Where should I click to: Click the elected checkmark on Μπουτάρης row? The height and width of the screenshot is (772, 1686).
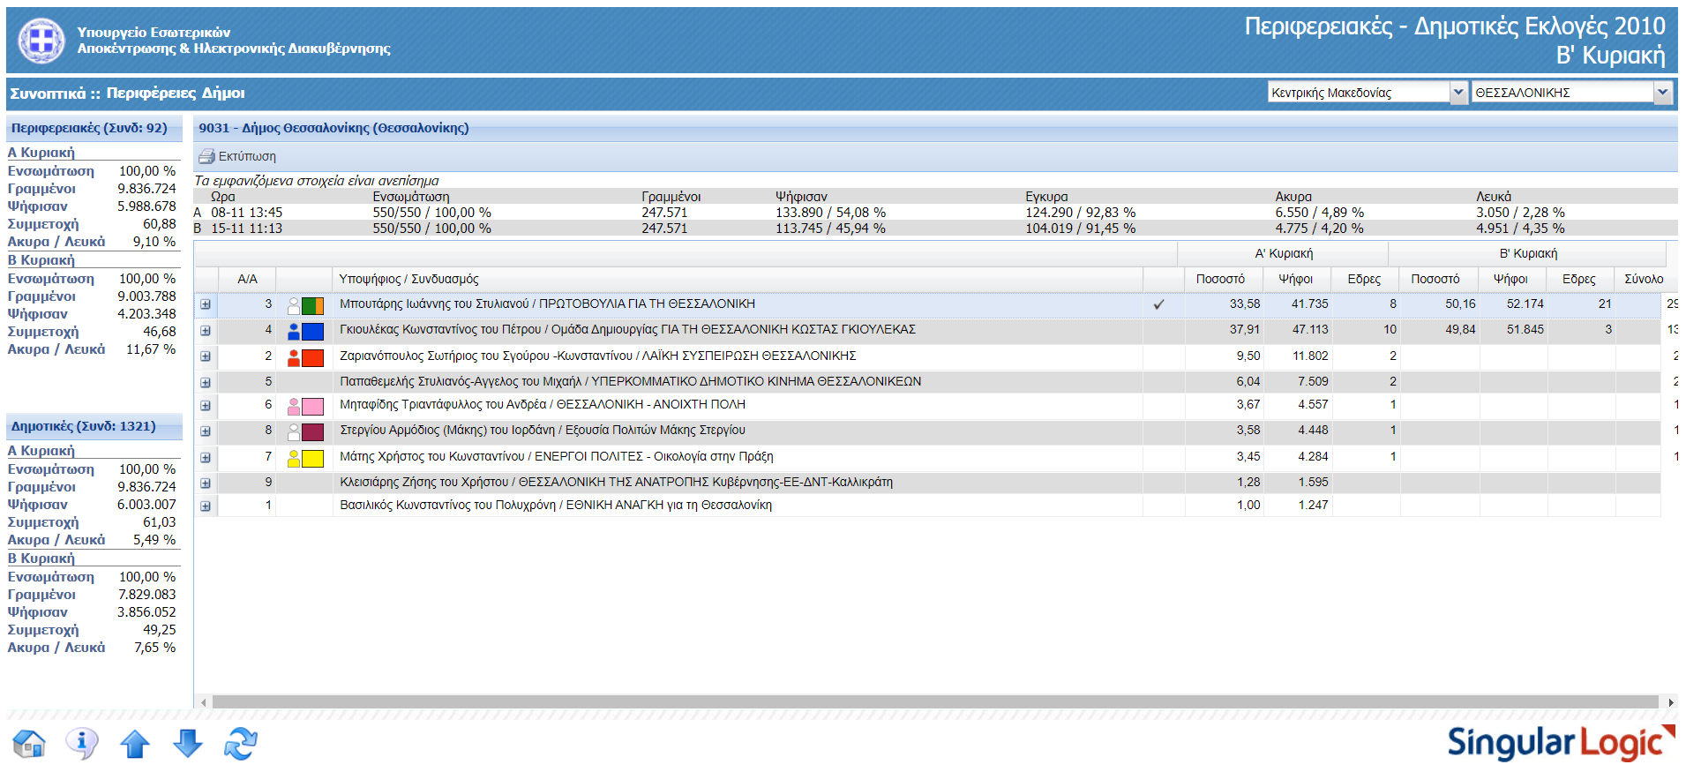tap(1158, 304)
